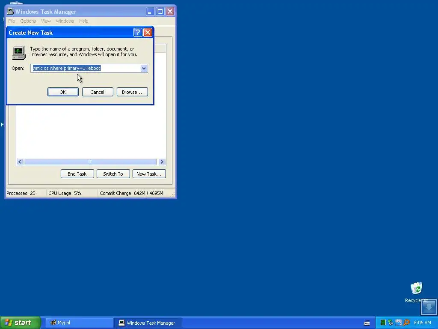Click the down-arrow overlay button near Recycle Bin
This screenshot has height=329, width=438.
429,307
